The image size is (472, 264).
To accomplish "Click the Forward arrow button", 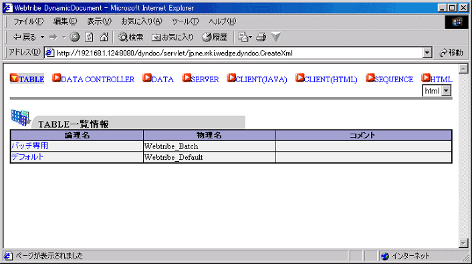I will (x=53, y=37).
